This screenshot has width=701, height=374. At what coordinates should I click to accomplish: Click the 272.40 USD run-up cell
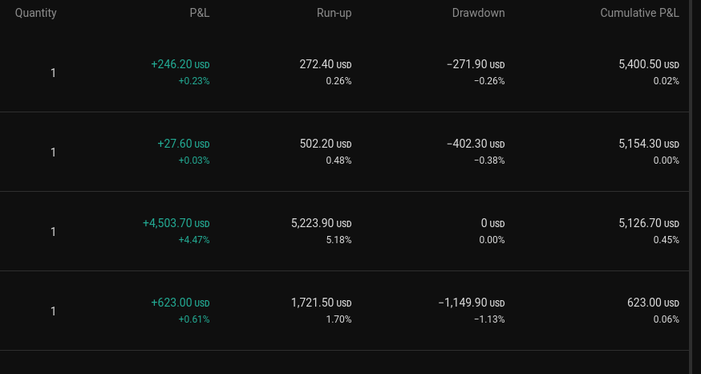point(326,64)
